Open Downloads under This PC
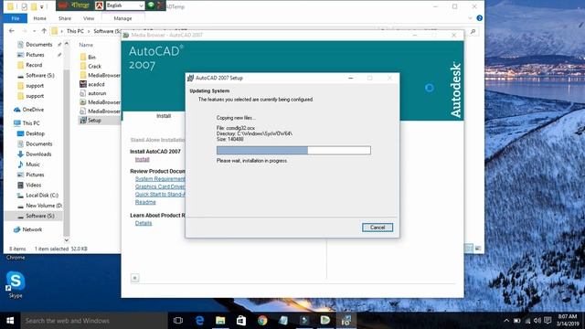585x329 pixels. (38, 154)
